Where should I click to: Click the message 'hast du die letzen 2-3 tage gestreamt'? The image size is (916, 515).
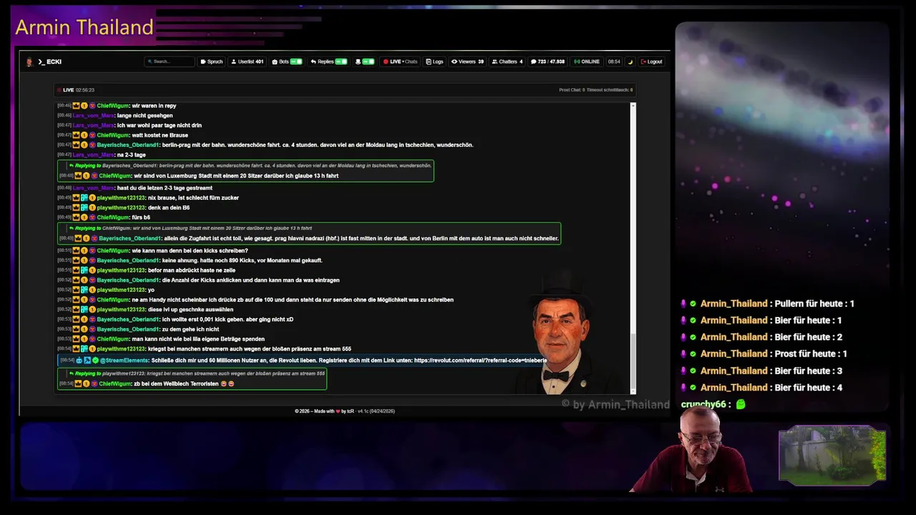pyautogui.click(x=164, y=188)
